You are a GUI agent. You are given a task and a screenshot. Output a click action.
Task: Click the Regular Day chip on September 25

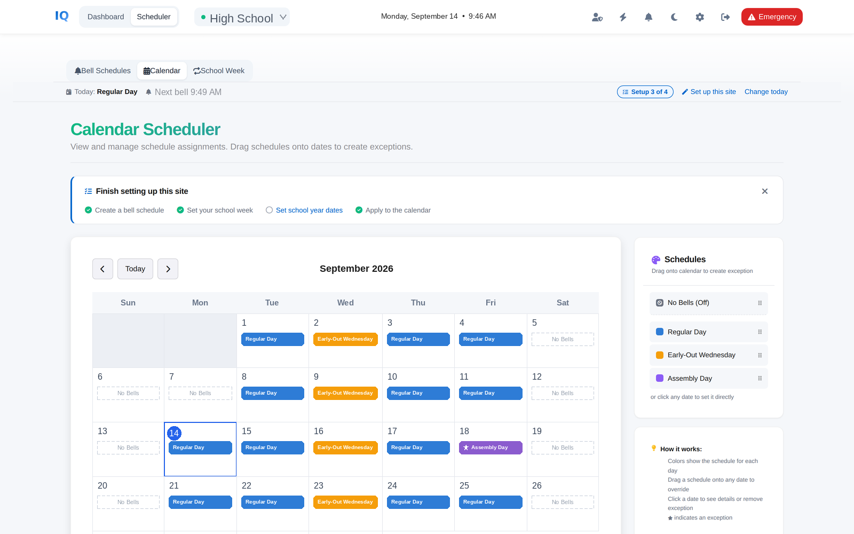pos(491,502)
